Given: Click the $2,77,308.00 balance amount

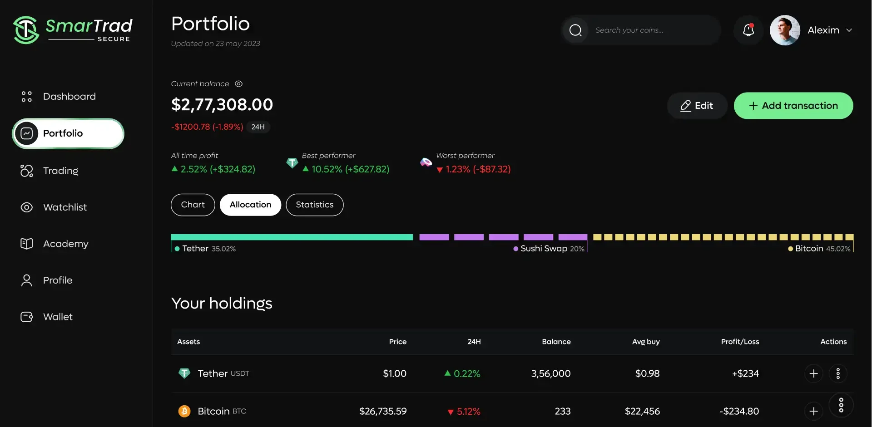Looking at the screenshot, I should coord(222,105).
